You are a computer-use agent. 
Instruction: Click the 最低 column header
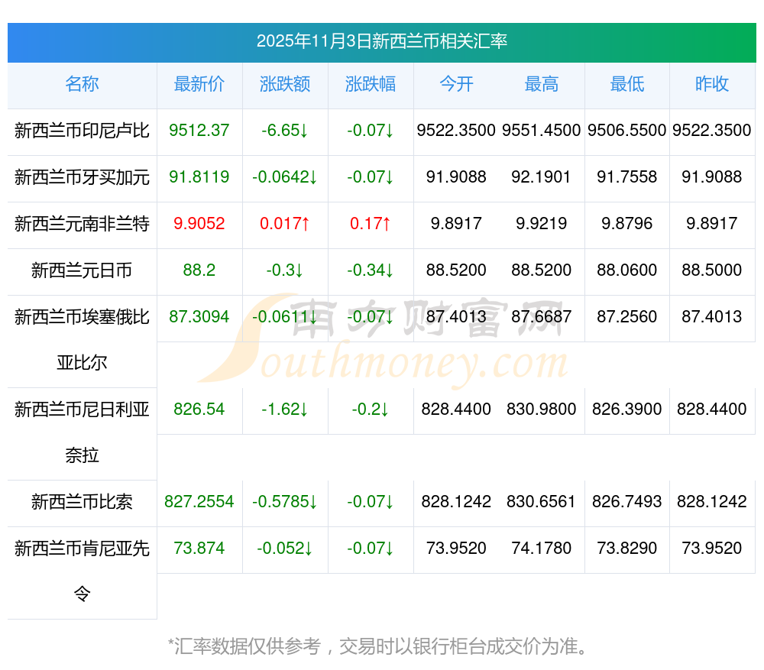click(x=626, y=84)
